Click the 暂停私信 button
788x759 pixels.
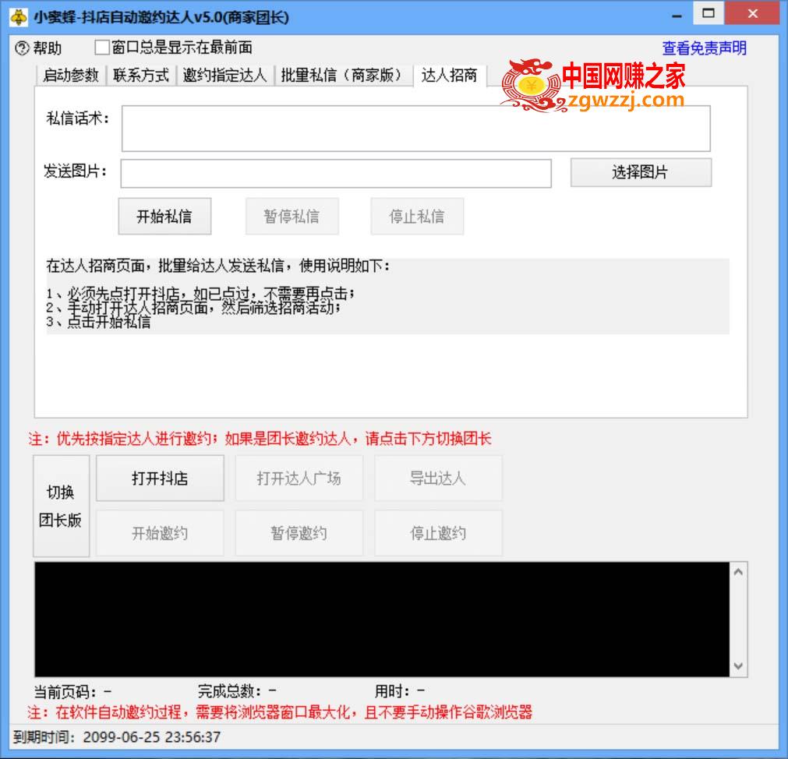tap(292, 216)
